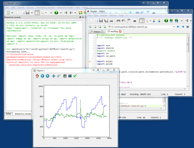Click the matplotlib plot area in Figure 1
The image size is (194, 148).
(x=77, y=111)
